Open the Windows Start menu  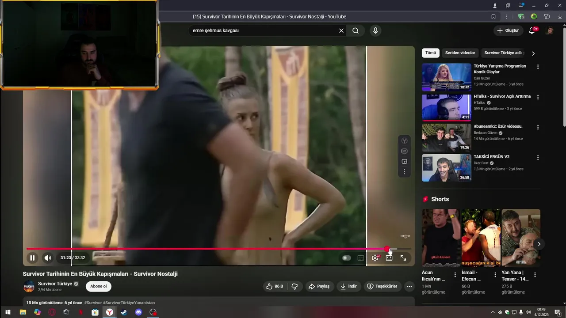click(x=8, y=312)
